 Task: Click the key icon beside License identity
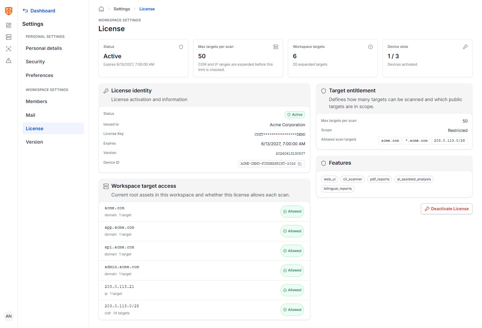[106, 91]
